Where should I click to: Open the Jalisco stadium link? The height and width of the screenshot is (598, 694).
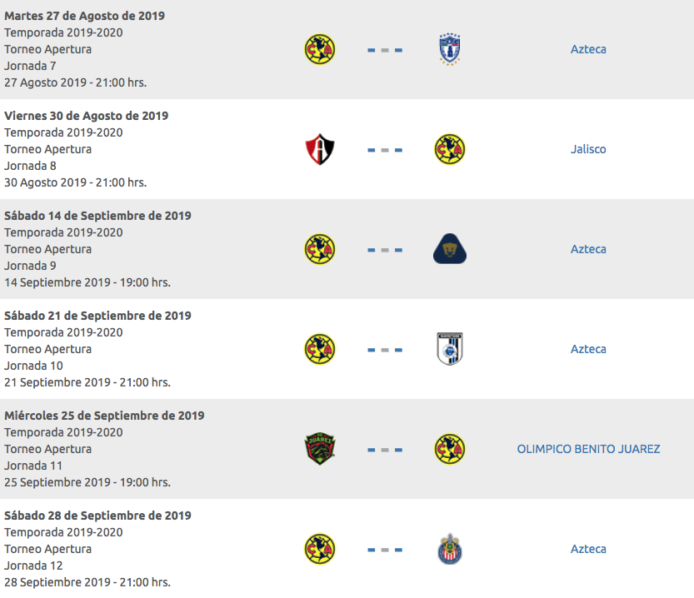click(x=588, y=149)
